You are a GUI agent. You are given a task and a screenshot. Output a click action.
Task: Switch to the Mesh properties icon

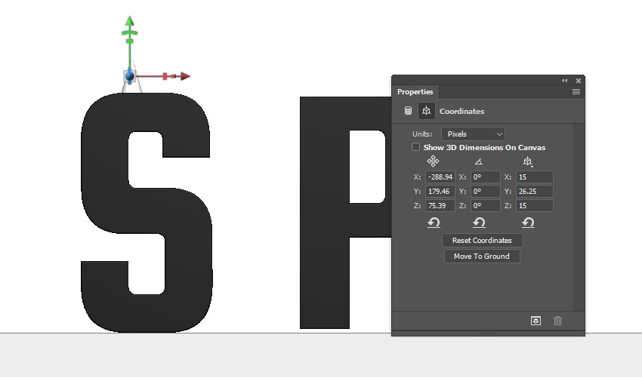coord(408,111)
